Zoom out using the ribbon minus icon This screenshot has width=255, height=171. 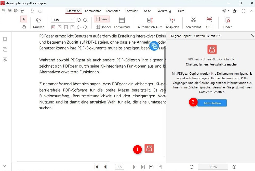[79, 20]
